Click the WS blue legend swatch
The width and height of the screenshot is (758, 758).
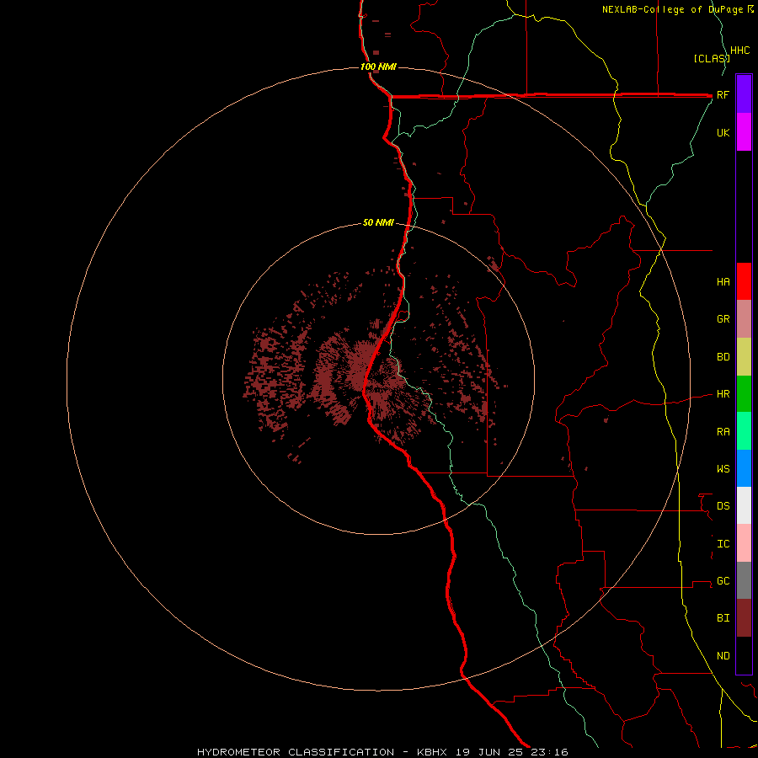coord(744,468)
